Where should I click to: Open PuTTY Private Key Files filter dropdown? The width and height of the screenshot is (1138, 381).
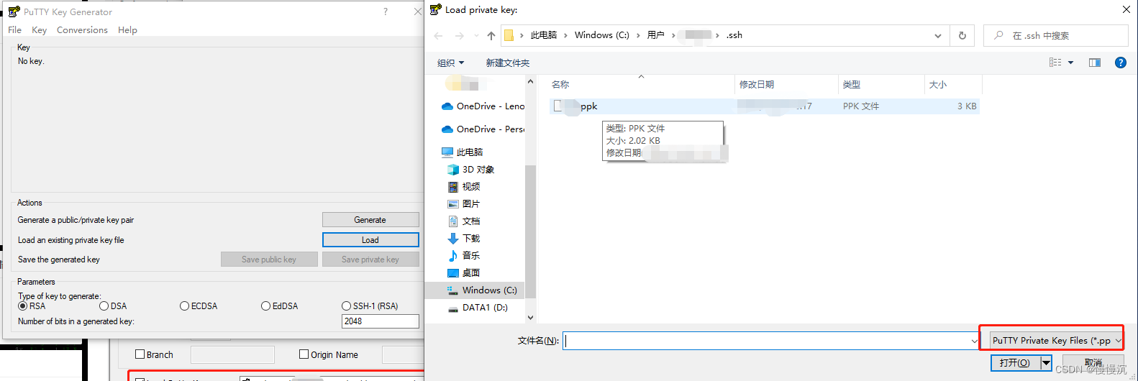[1056, 341]
